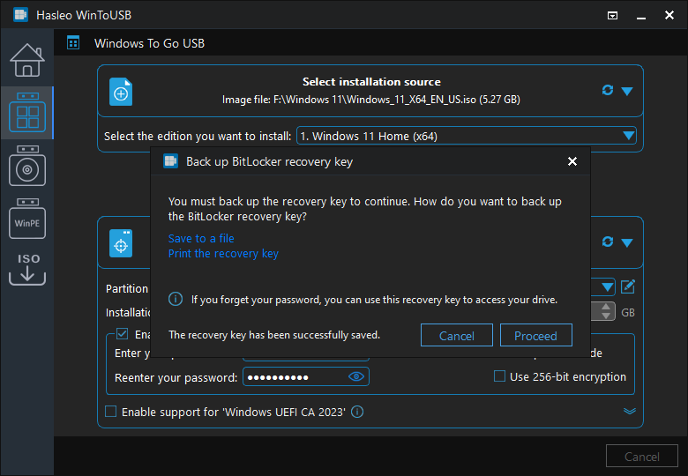The image size is (688, 476).
Task: Select Windows To Go USB sidebar icon
Action: [27, 112]
